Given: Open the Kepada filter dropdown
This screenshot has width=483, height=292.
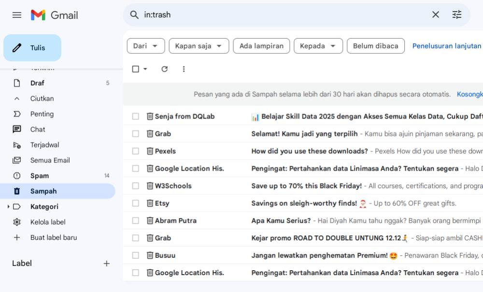Looking at the screenshot, I should tap(318, 46).
